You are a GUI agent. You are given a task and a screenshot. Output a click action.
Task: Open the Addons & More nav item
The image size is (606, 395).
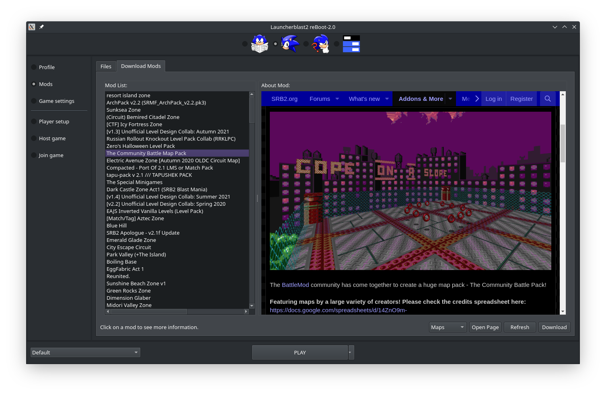[421, 99]
